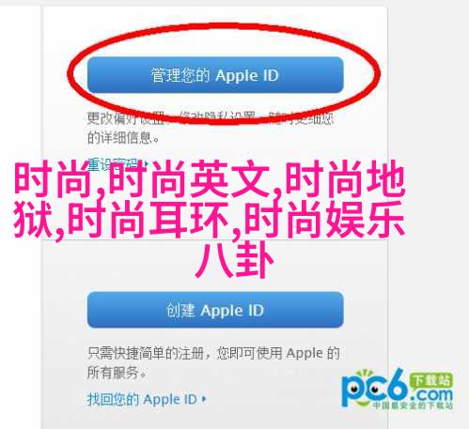Click the 的详细信息 description text
Screen dimensions: 469x429
pos(123,138)
